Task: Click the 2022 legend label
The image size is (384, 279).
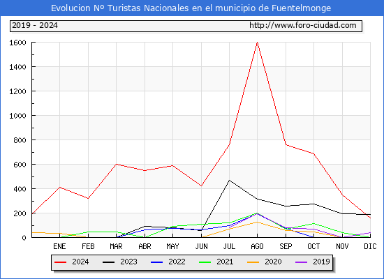Action: click(x=177, y=262)
